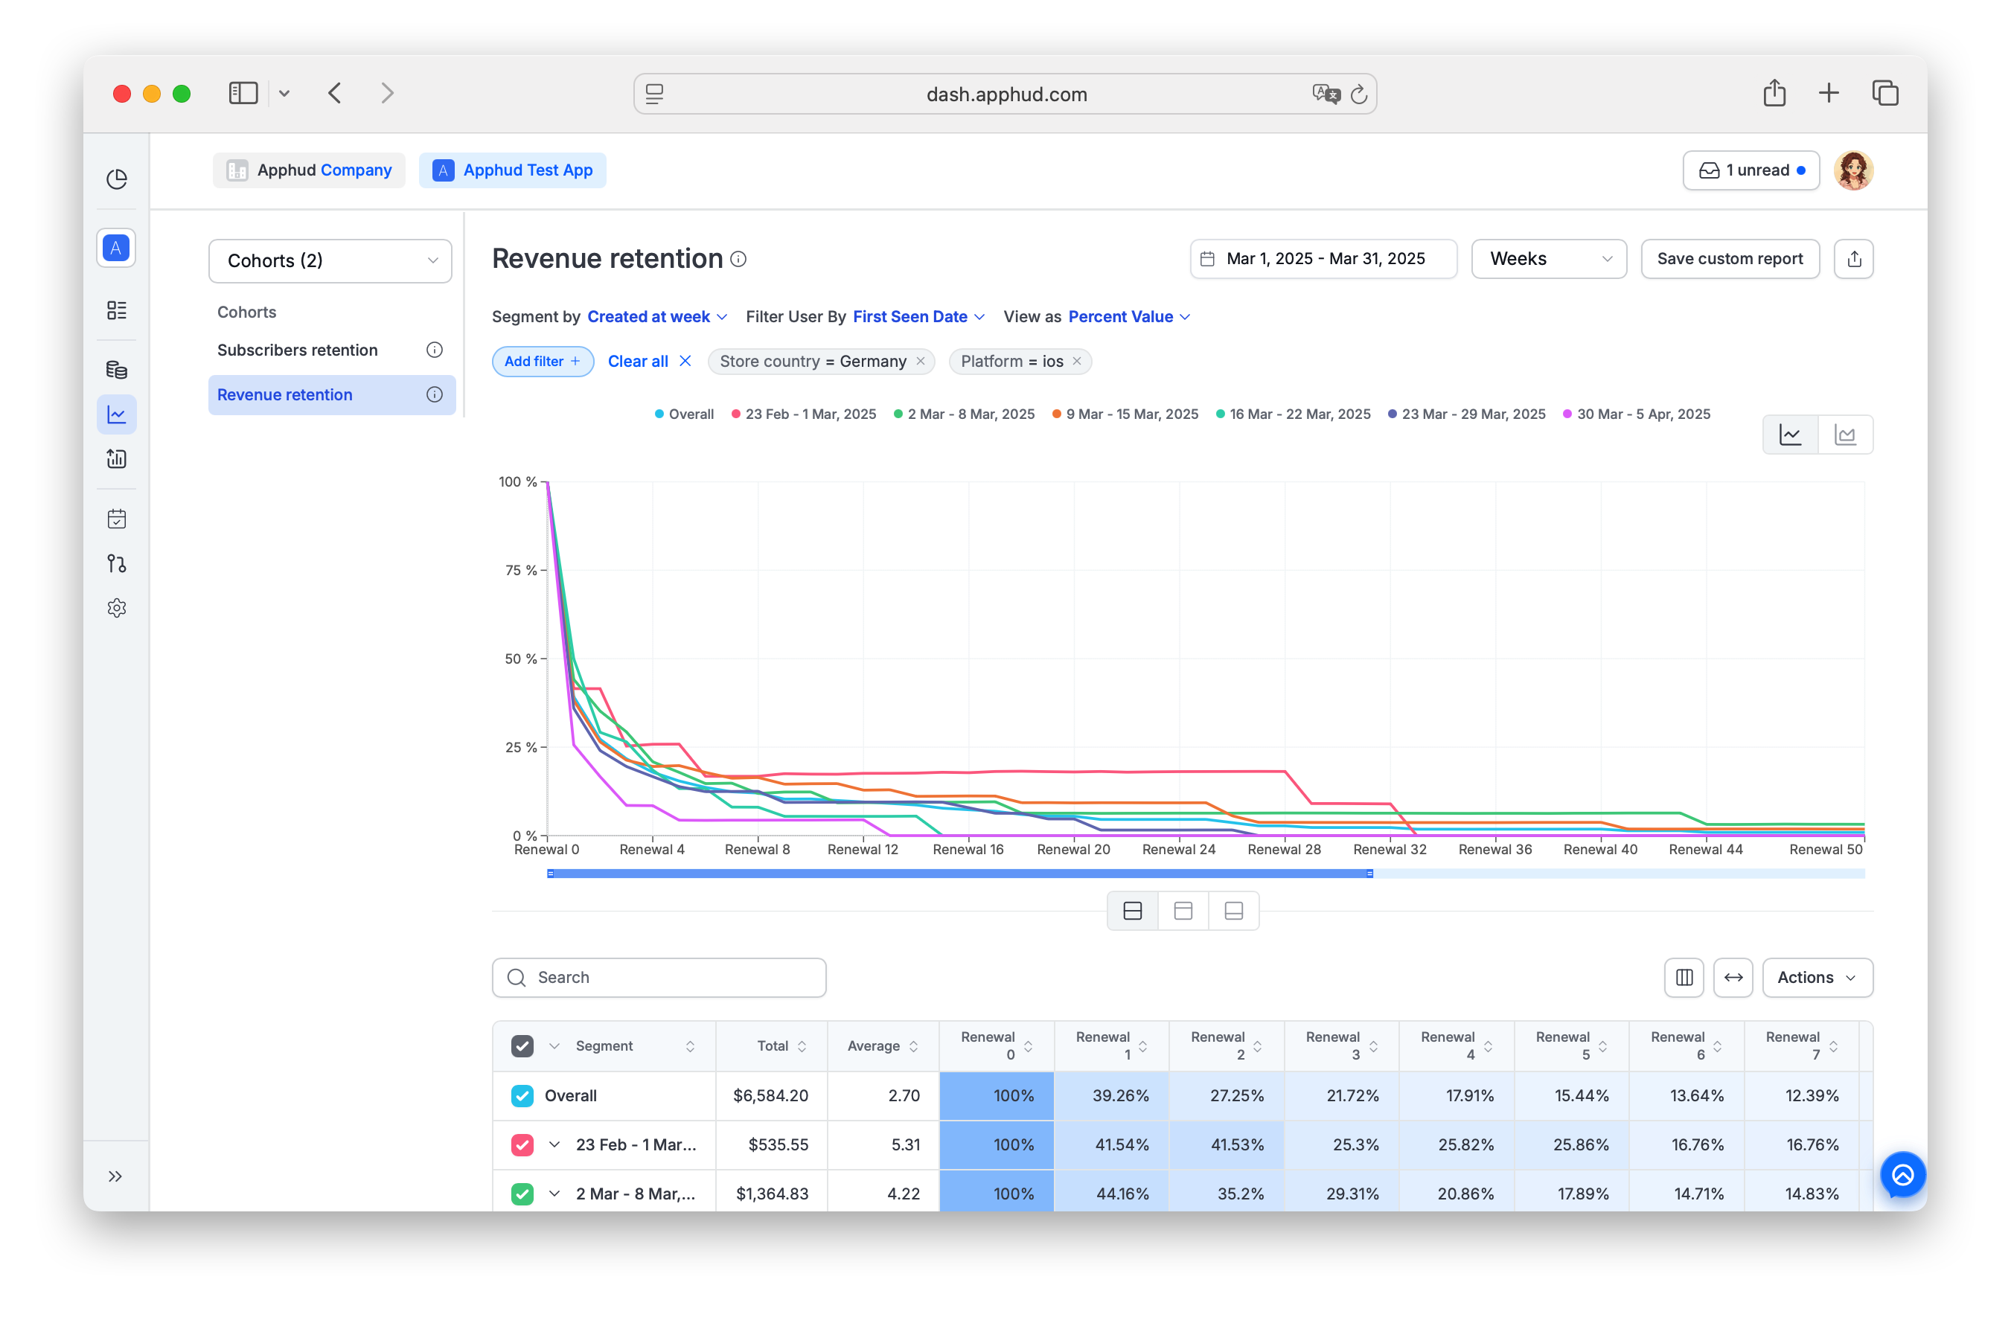Viewport: 2011px width, 1323px height.
Task: Select chart-only layout icon
Action: click(1183, 911)
